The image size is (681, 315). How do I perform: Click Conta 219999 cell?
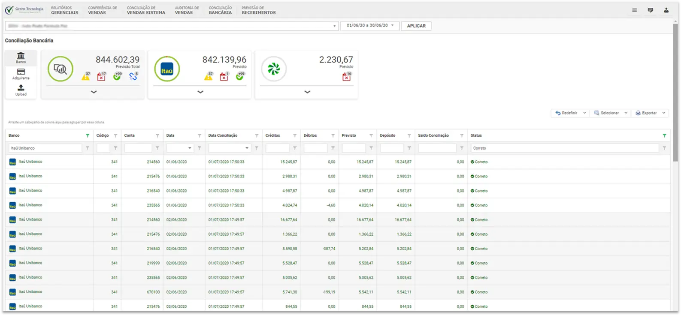tap(153, 263)
